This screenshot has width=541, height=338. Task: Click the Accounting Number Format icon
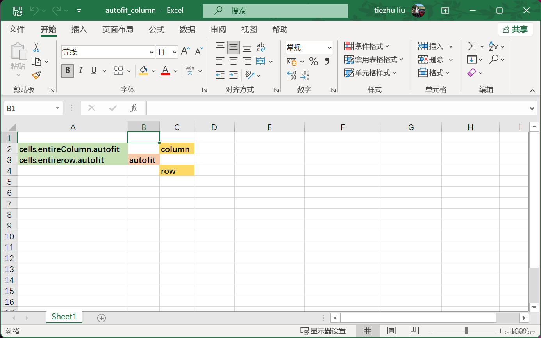(x=292, y=61)
